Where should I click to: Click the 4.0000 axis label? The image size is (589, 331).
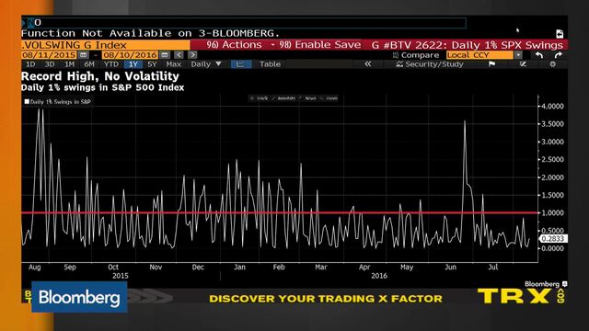click(x=552, y=107)
